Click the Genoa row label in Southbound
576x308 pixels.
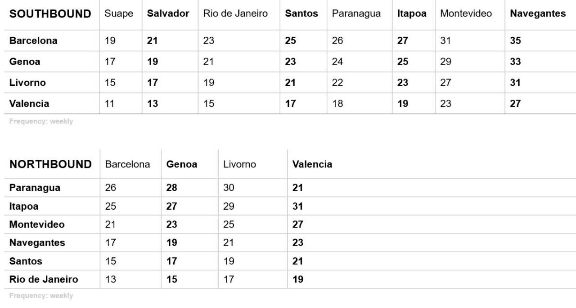point(25,62)
